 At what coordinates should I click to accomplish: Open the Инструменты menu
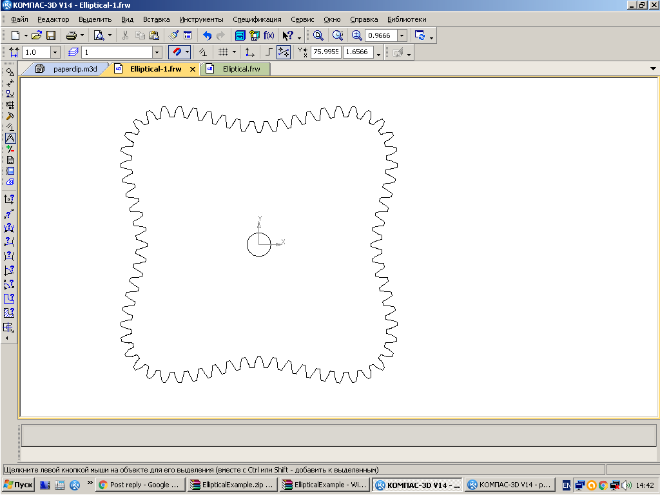pyautogui.click(x=201, y=19)
